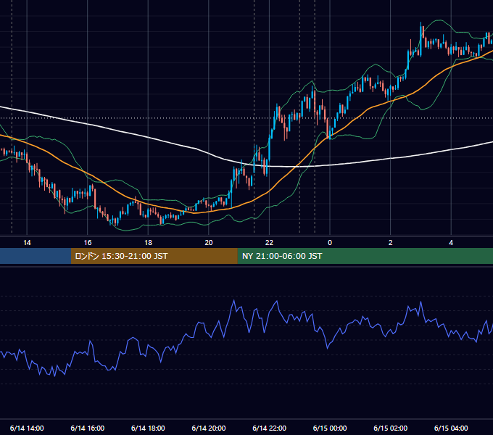Viewport: 493px width, 435px height.
Task: Click the hour label 16 on price chart axis
Action: 88,243
